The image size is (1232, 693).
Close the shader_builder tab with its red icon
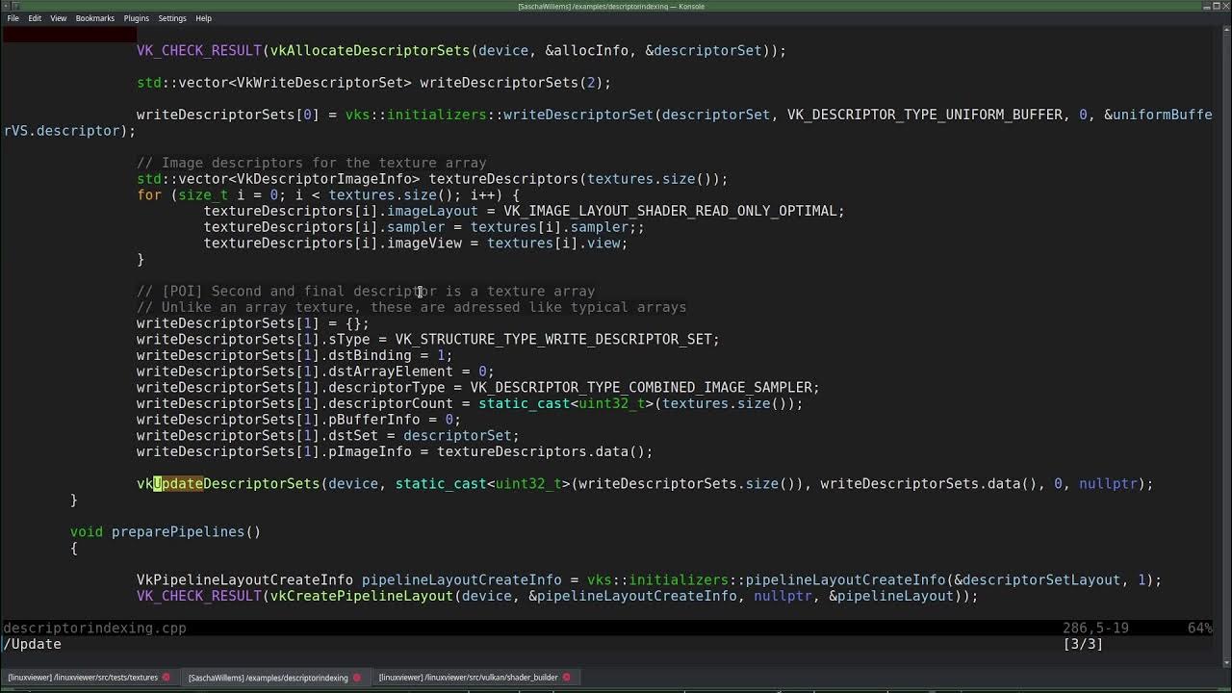(x=566, y=678)
